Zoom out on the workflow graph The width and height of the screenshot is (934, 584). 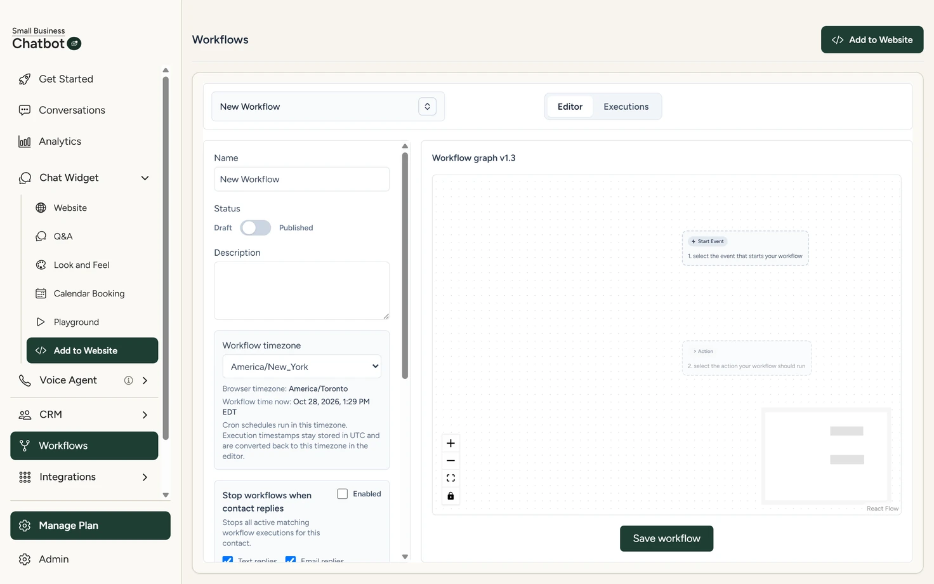(451, 461)
